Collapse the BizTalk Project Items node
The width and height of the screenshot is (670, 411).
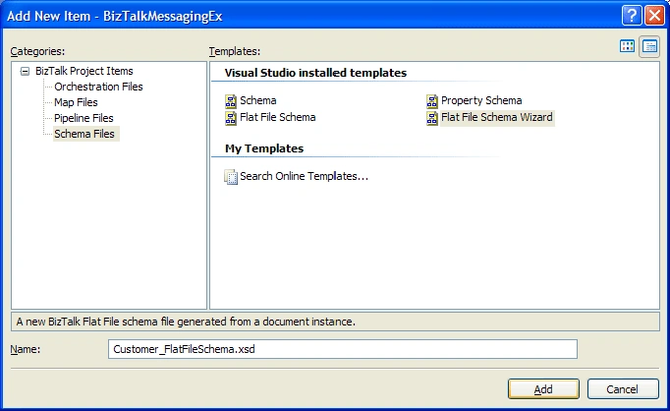[x=26, y=71]
